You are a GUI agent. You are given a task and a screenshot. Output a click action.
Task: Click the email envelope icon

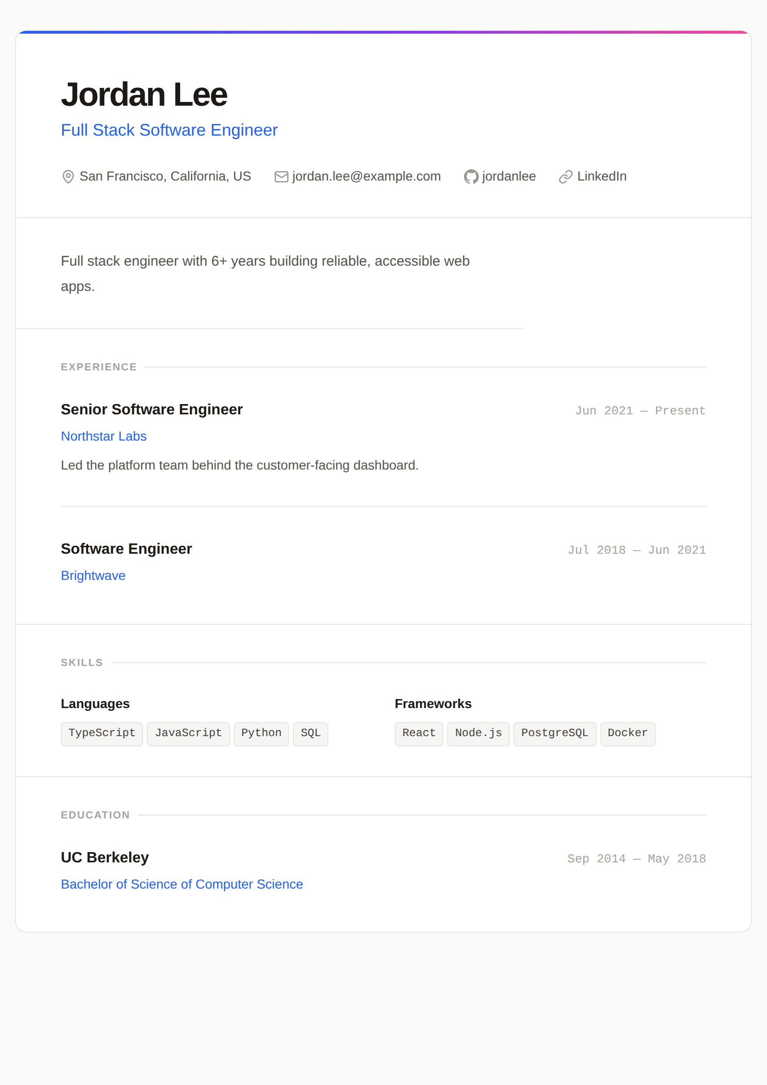281,177
